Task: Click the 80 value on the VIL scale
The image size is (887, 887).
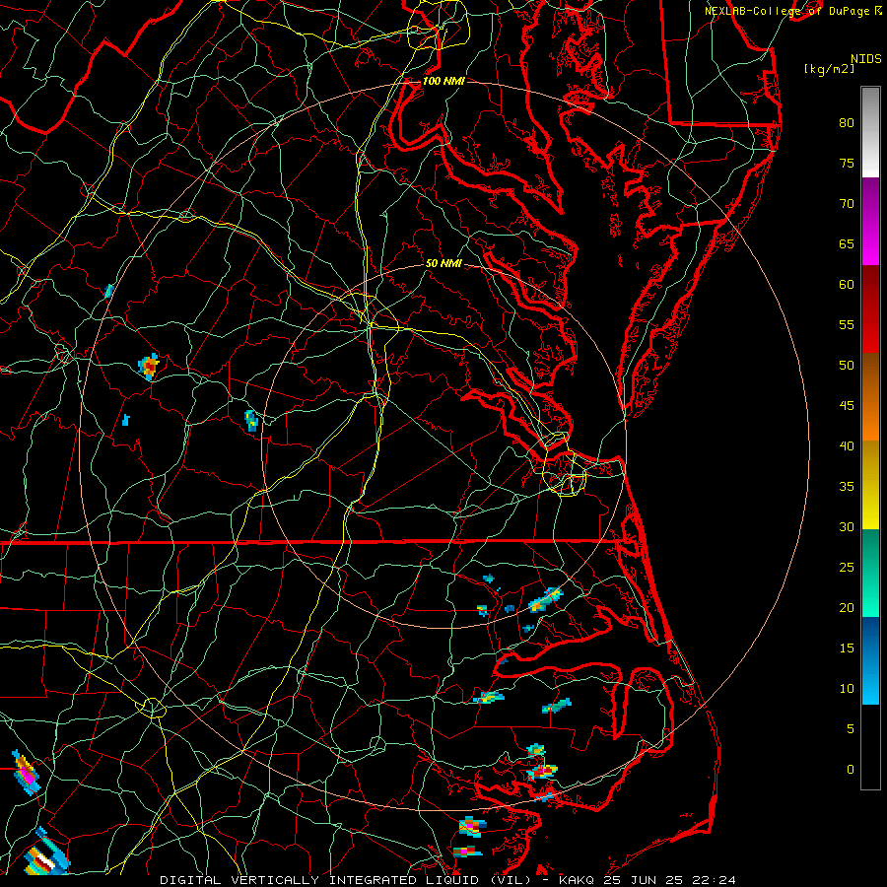Action: click(847, 123)
